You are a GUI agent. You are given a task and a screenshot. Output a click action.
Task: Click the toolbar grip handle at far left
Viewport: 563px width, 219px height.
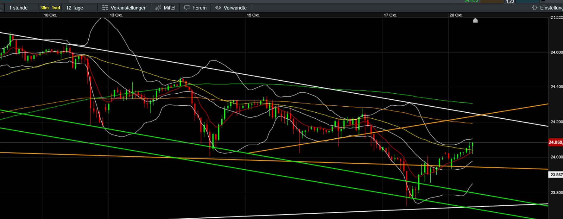pyautogui.click(x=1, y=8)
